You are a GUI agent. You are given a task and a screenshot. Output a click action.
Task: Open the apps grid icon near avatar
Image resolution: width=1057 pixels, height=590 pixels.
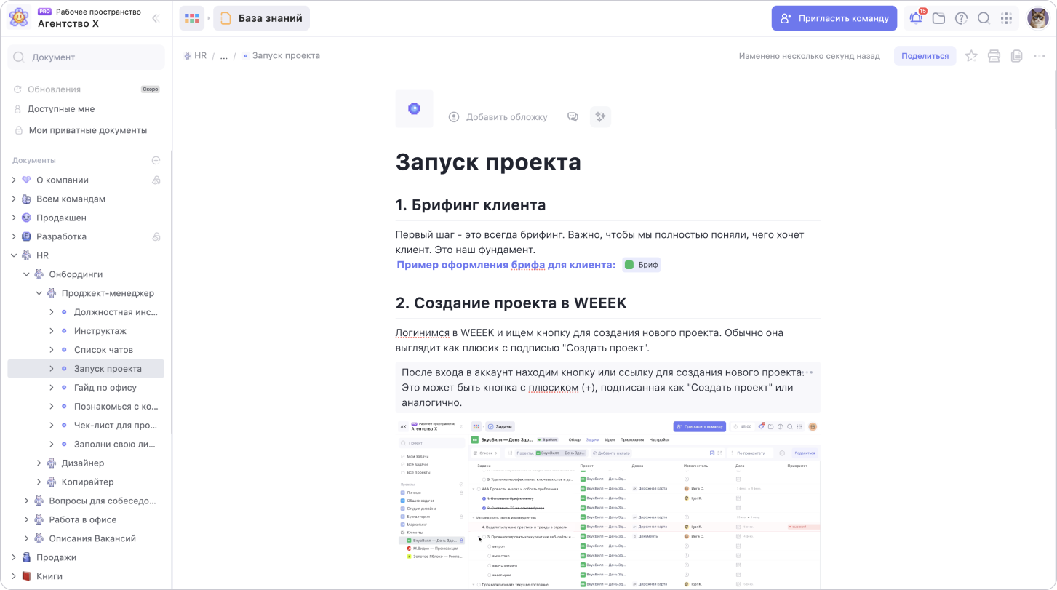[x=1006, y=18]
